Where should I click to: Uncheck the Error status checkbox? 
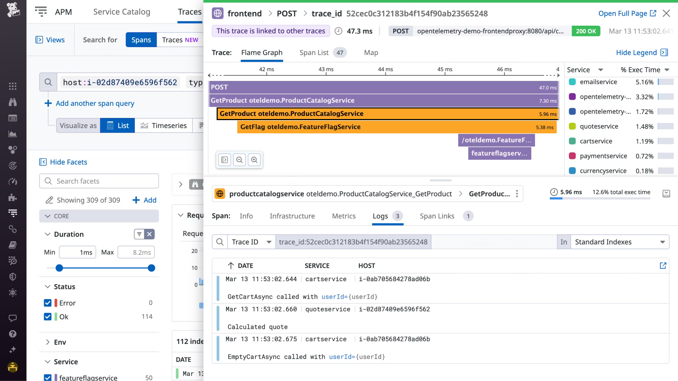pos(47,303)
